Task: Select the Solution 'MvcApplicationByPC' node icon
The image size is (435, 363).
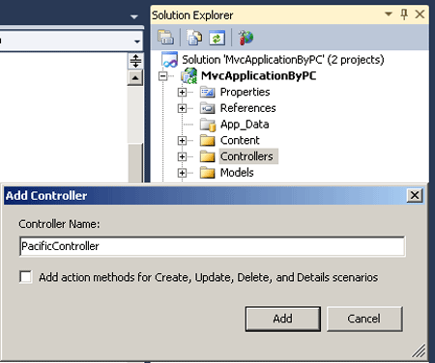Action: pyautogui.click(x=170, y=60)
